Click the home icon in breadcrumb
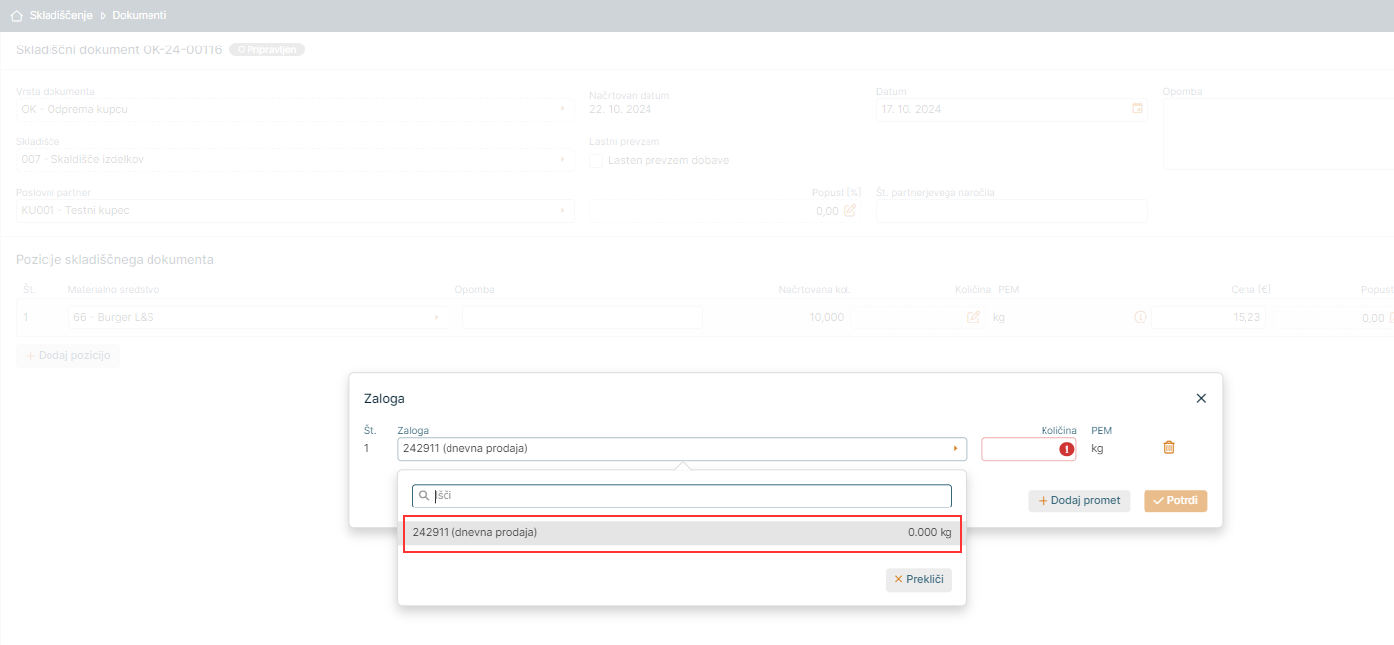The image size is (1394, 645). [16, 16]
